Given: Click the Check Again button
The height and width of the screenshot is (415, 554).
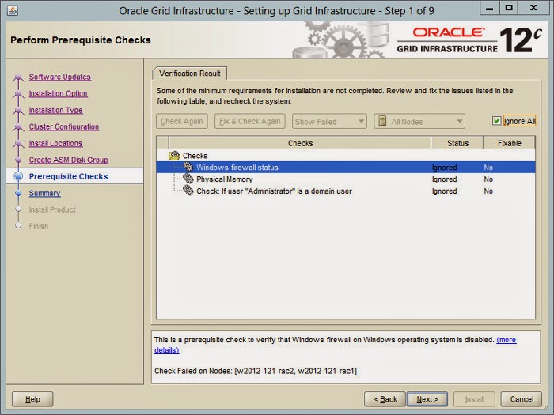Looking at the screenshot, I should click(x=182, y=122).
